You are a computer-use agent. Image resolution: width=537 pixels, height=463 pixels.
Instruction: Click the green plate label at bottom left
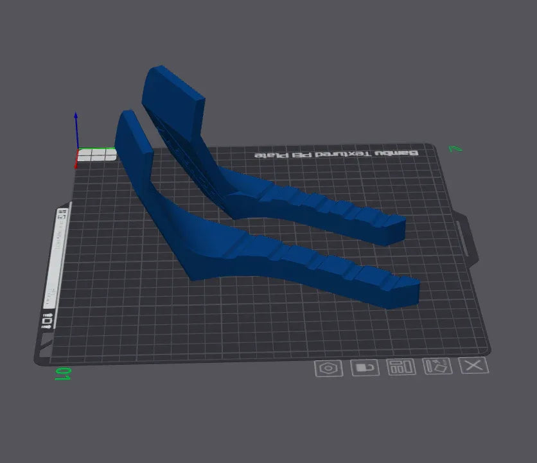[63, 372]
